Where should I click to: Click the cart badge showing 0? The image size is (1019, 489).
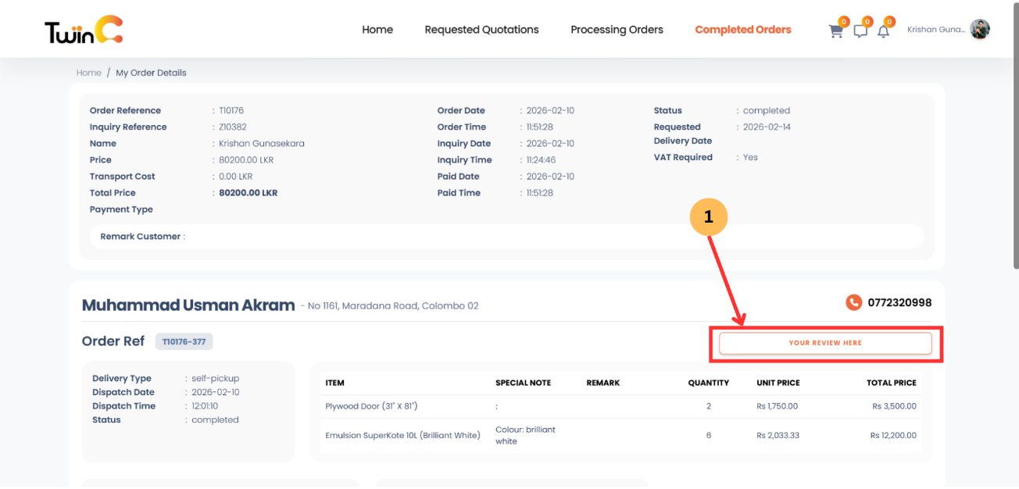click(842, 23)
